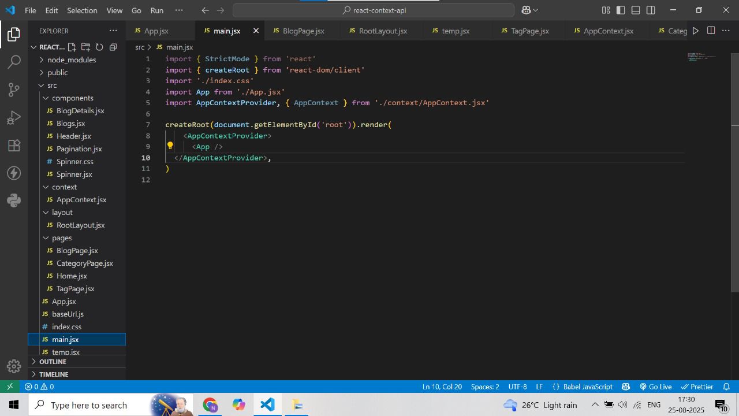Open the remote window status icon
The image size is (739, 416).
(x=10, y=387)
